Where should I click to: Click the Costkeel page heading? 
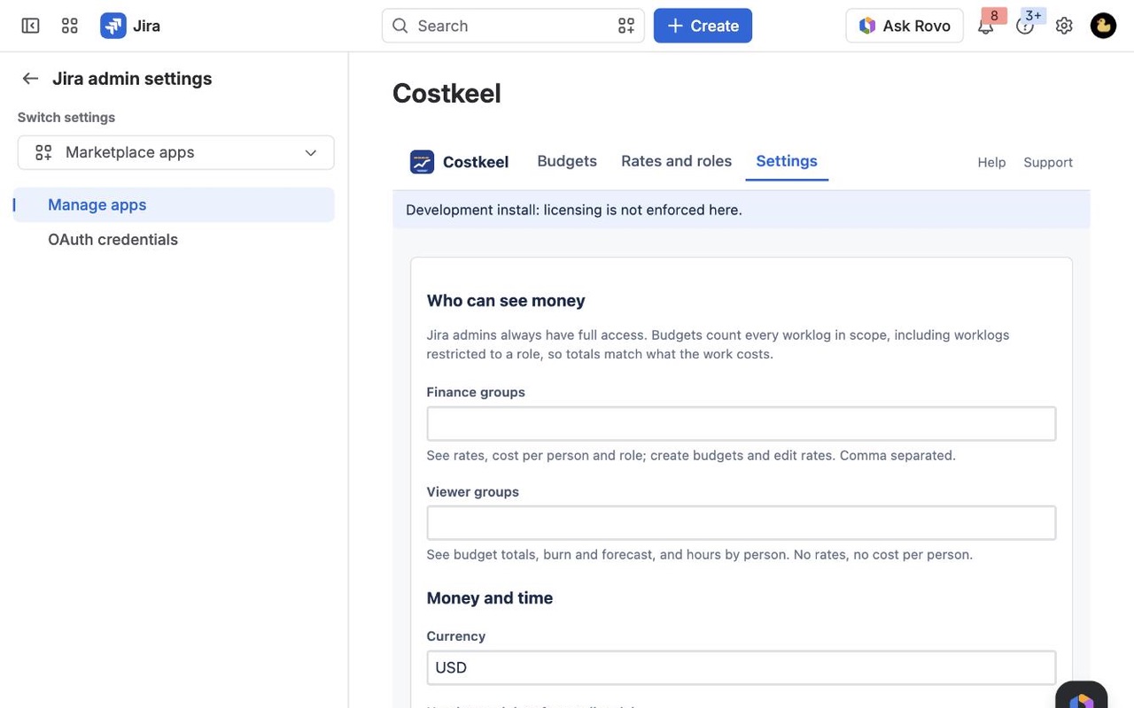447,93
